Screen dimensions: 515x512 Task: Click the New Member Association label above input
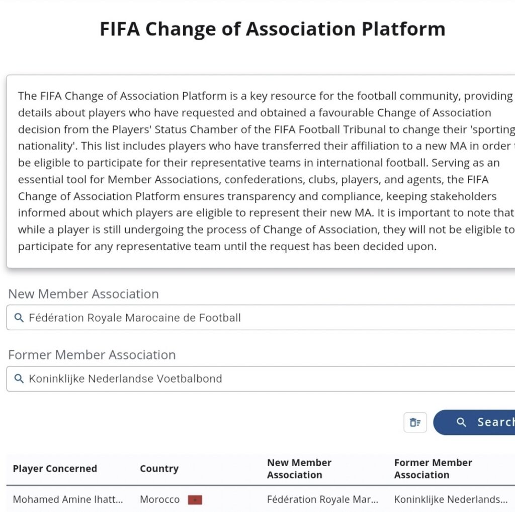pos(83,294)
